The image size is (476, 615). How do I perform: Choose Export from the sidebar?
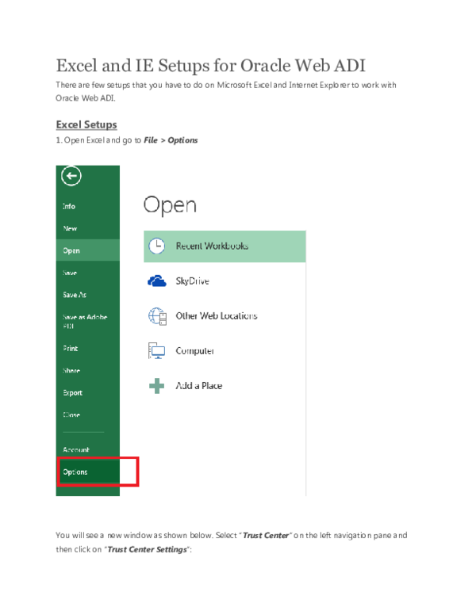click(72, 392)
